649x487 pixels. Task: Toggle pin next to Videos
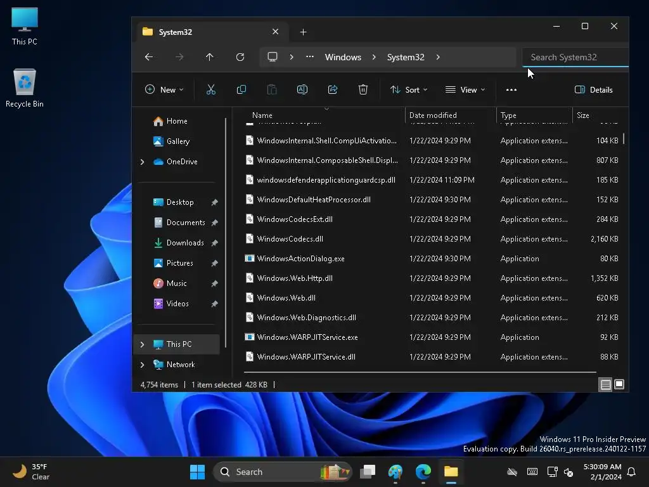[x=214, y=304]
